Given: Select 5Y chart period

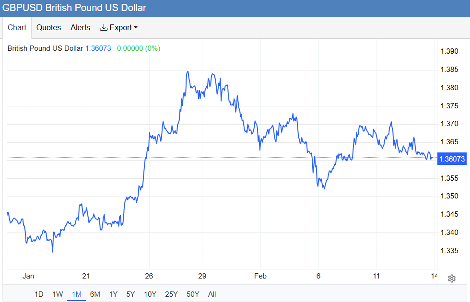Looking at the screenshot, I should pyautogui.click(x=130, y=294).
